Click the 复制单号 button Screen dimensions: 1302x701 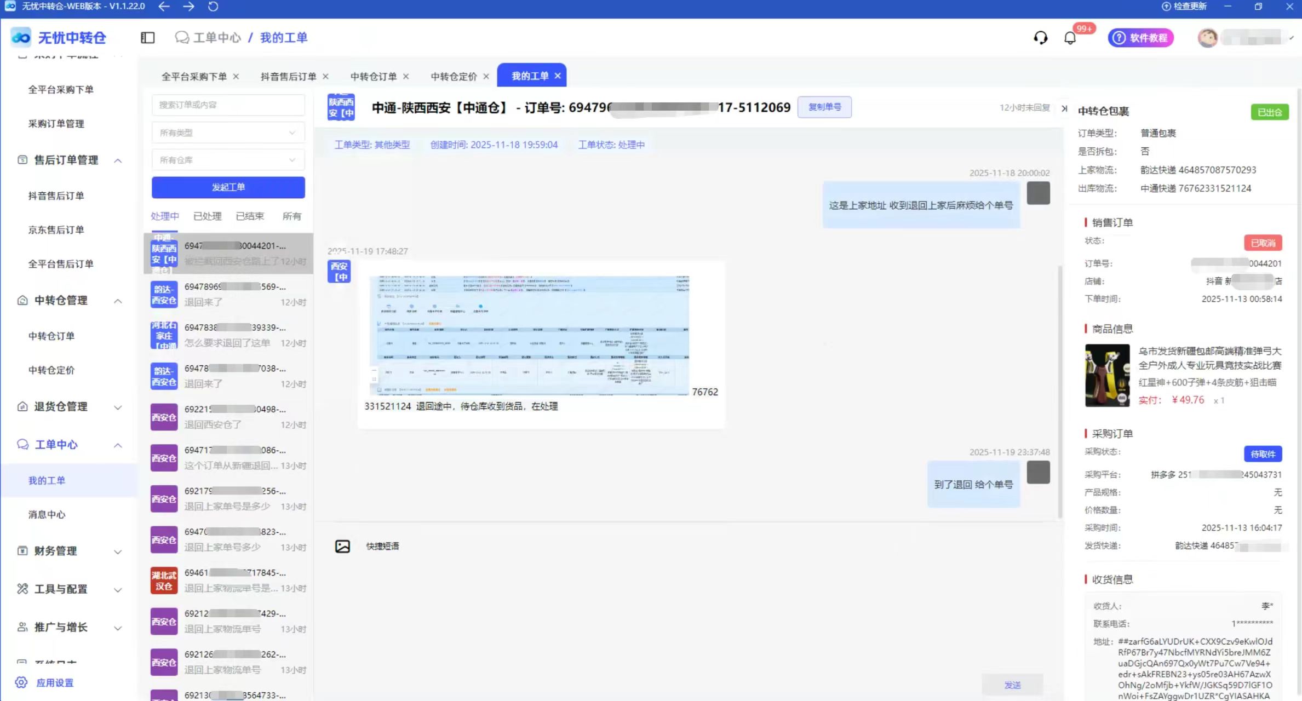(824, 107)
